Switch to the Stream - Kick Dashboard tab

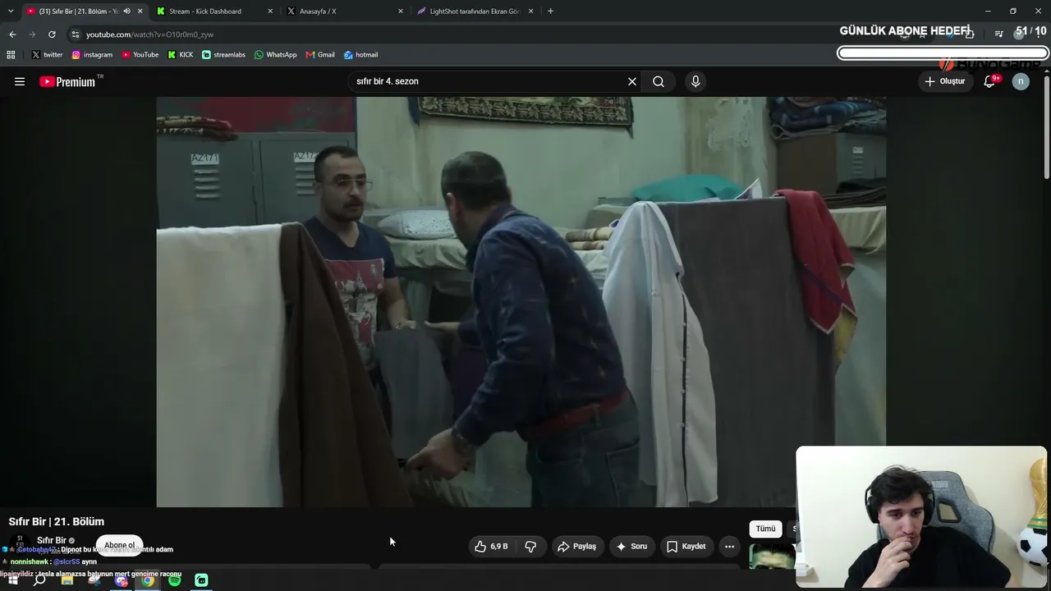point(212,11)
